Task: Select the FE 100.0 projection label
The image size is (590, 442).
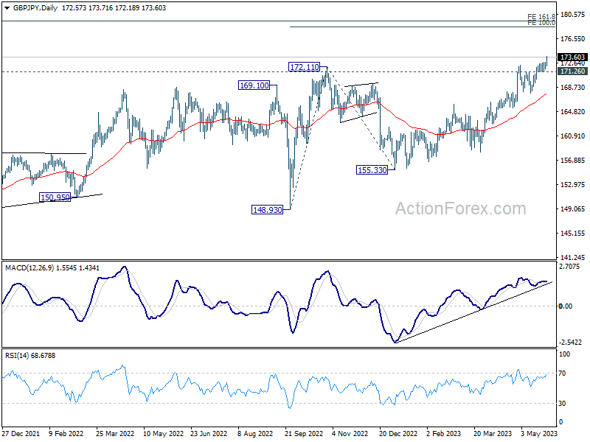Action: tap(541, 23)
